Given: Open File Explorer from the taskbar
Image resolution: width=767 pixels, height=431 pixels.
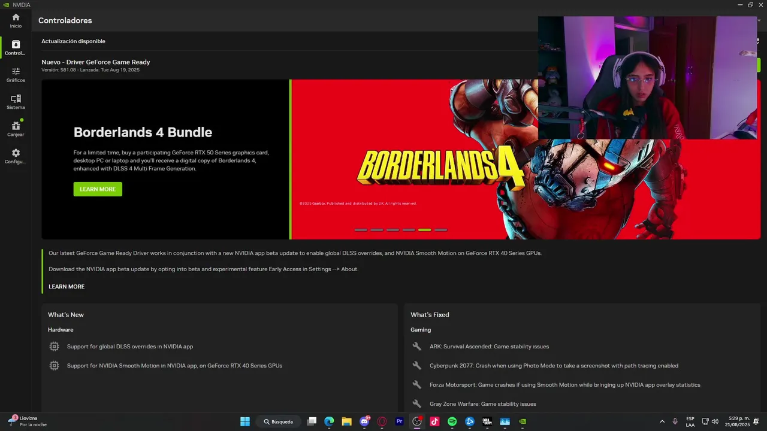Looking at the screenshot, I should (x=346, y=421).
